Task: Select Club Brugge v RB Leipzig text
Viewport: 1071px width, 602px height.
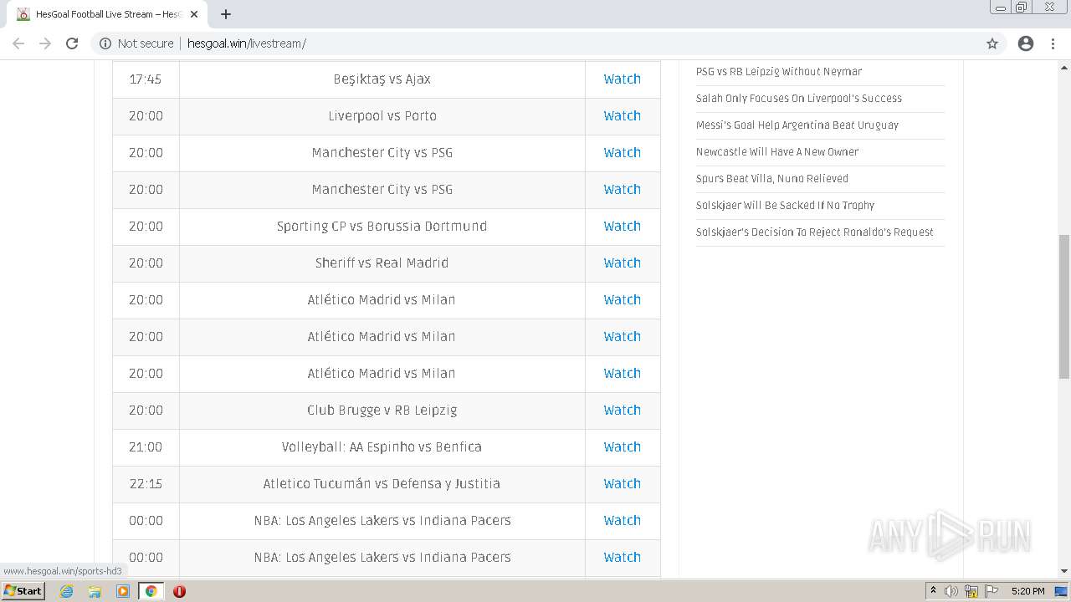Action: [382, 411]
